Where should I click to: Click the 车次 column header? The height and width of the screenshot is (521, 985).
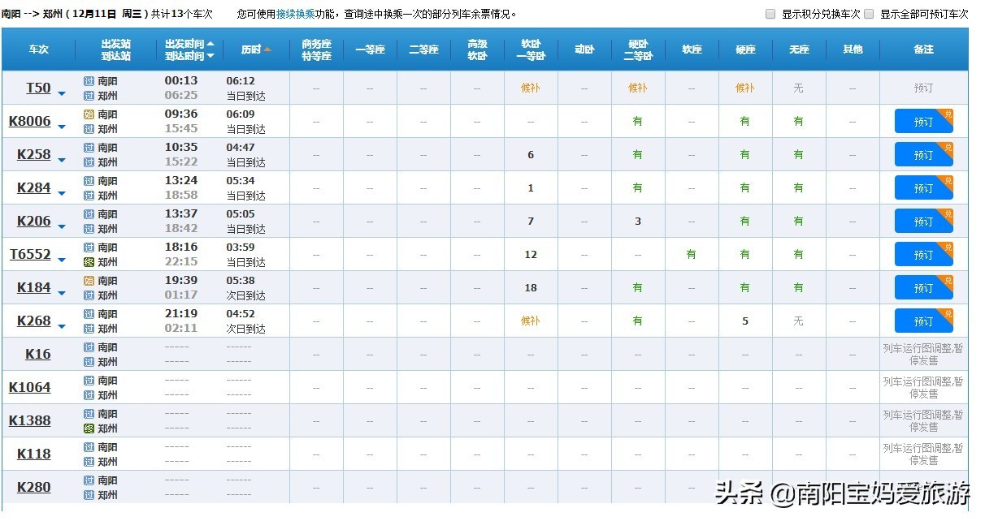(x=38, y=50)
